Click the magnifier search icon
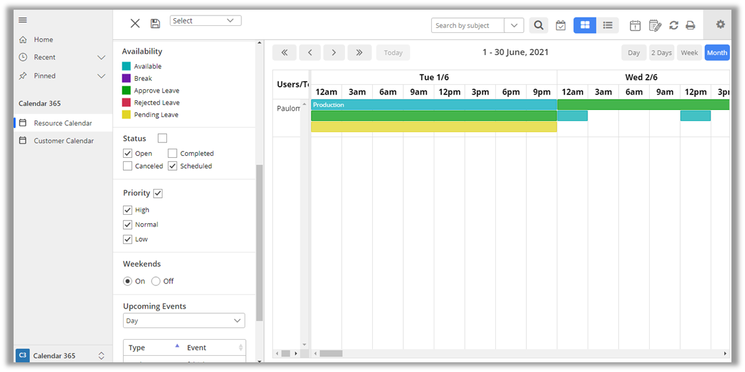The image size is (745, 372). point(539,25)
